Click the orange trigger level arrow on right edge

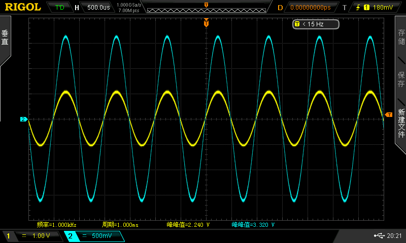point(389,114)
